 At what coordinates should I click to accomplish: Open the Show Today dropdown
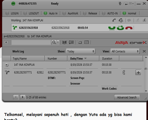(81, 51)
